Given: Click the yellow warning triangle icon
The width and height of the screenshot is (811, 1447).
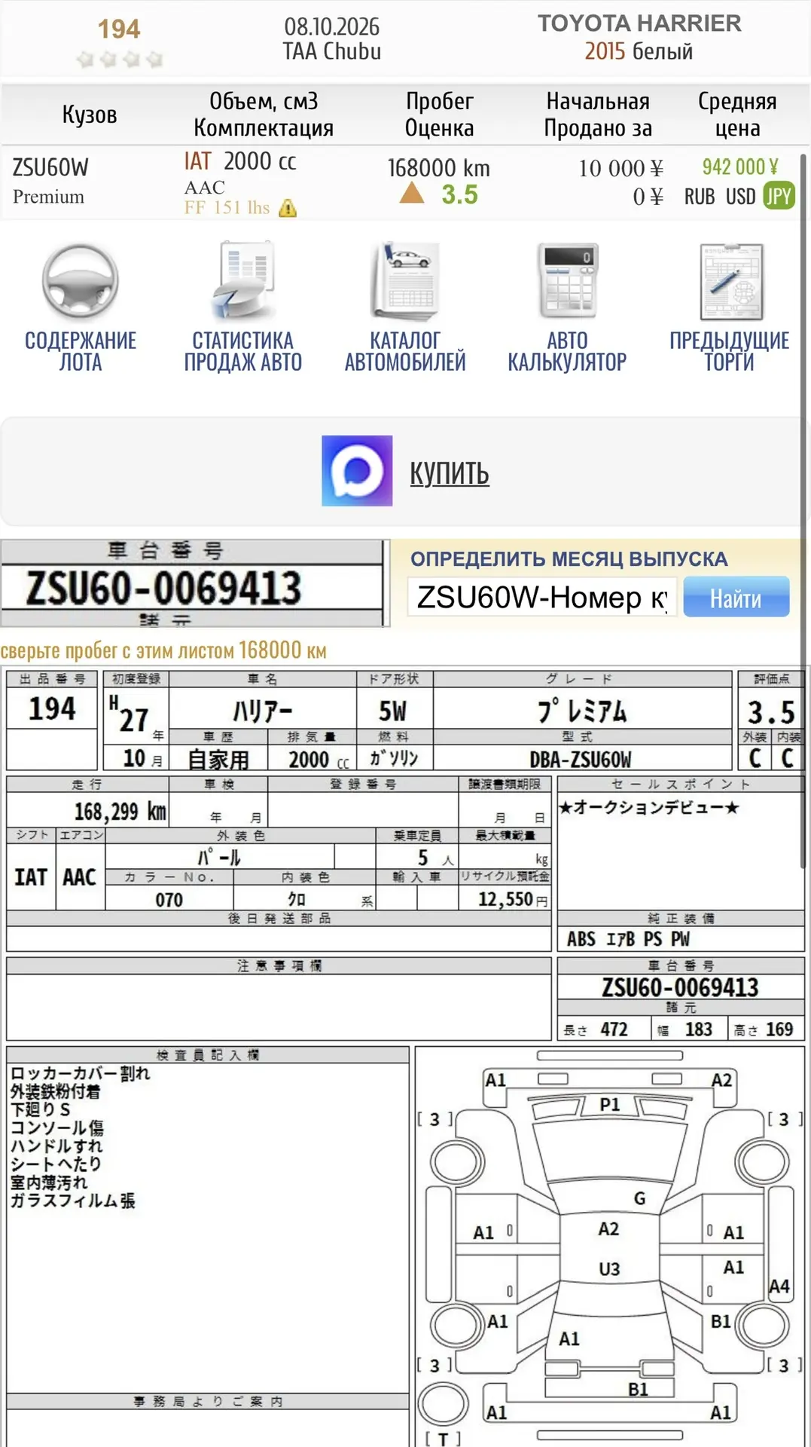Looking at the screenshot, I should 288,208.
